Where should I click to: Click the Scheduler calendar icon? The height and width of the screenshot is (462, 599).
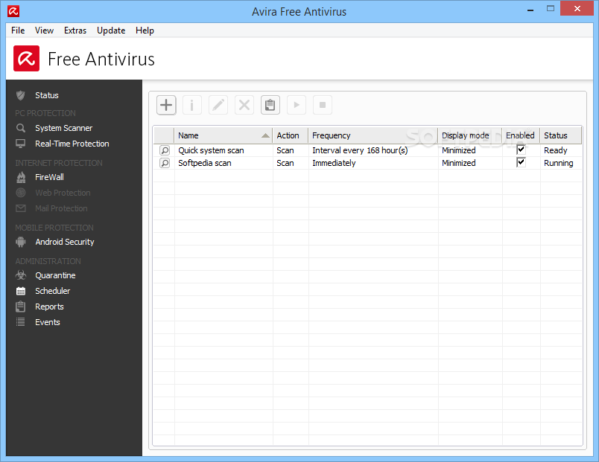21,291
